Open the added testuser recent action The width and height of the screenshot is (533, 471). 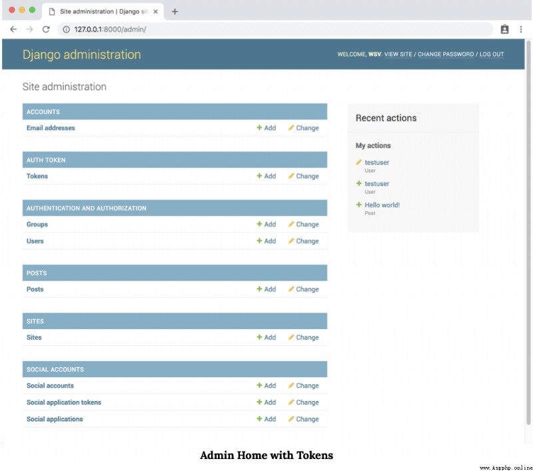coord(376,184)
